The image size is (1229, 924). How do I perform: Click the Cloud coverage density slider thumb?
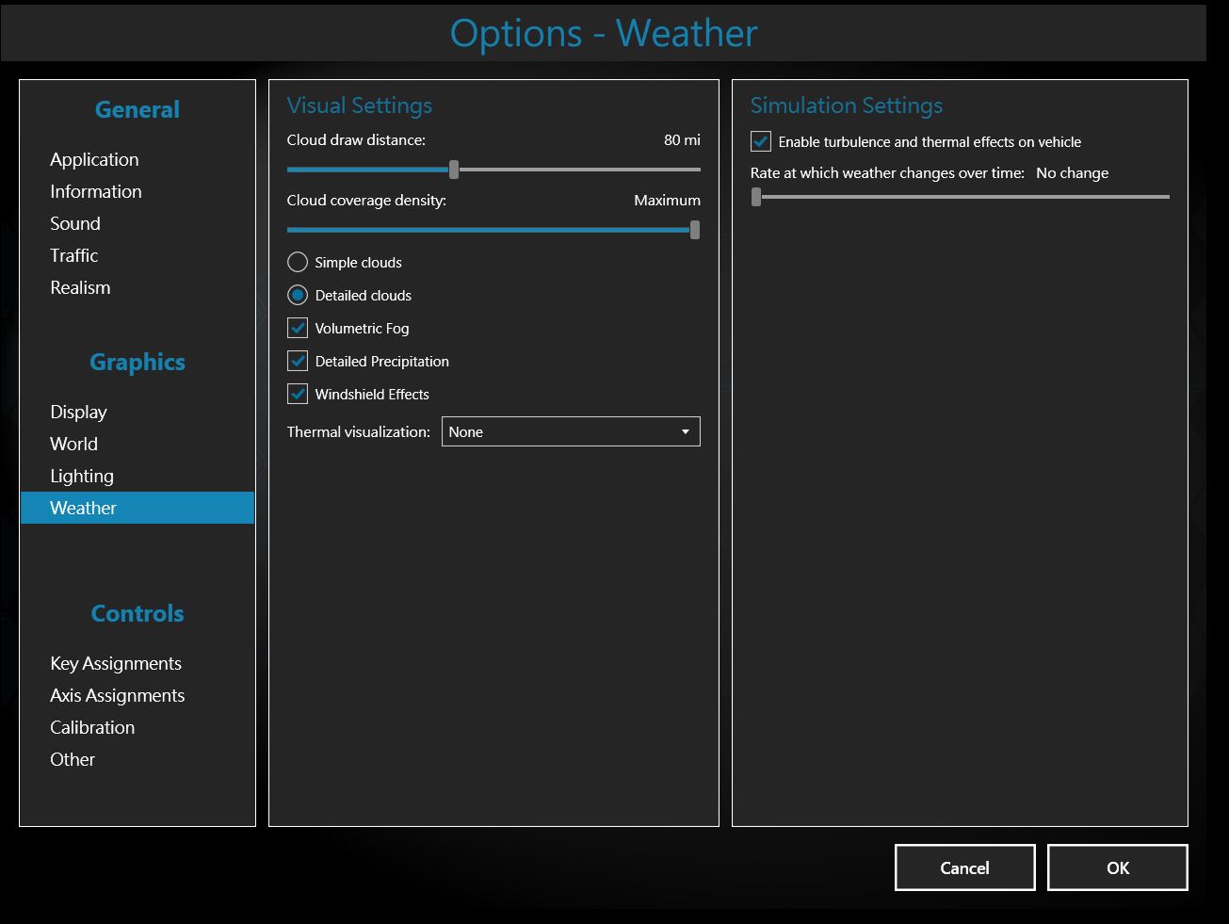695,230
